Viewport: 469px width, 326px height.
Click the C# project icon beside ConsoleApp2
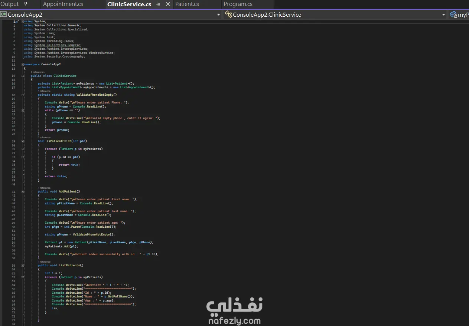pyautogui.click(x=3, y=14)
